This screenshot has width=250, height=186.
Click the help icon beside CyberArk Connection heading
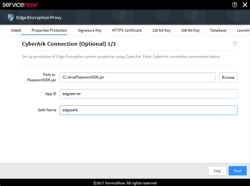tap(235, 43)
